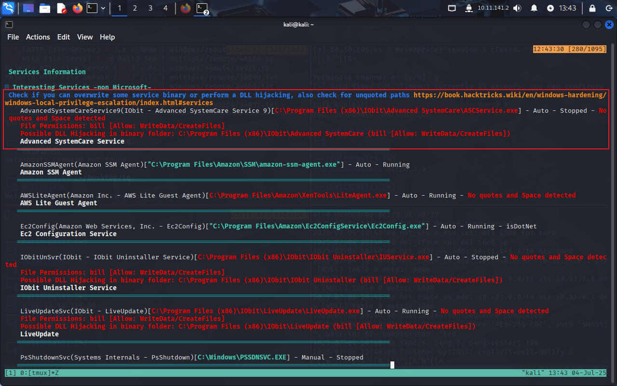The height and width of the screenshot is (386, 617).
Task: Click the LiteAgent.exe path
Action: coord(298,195)
